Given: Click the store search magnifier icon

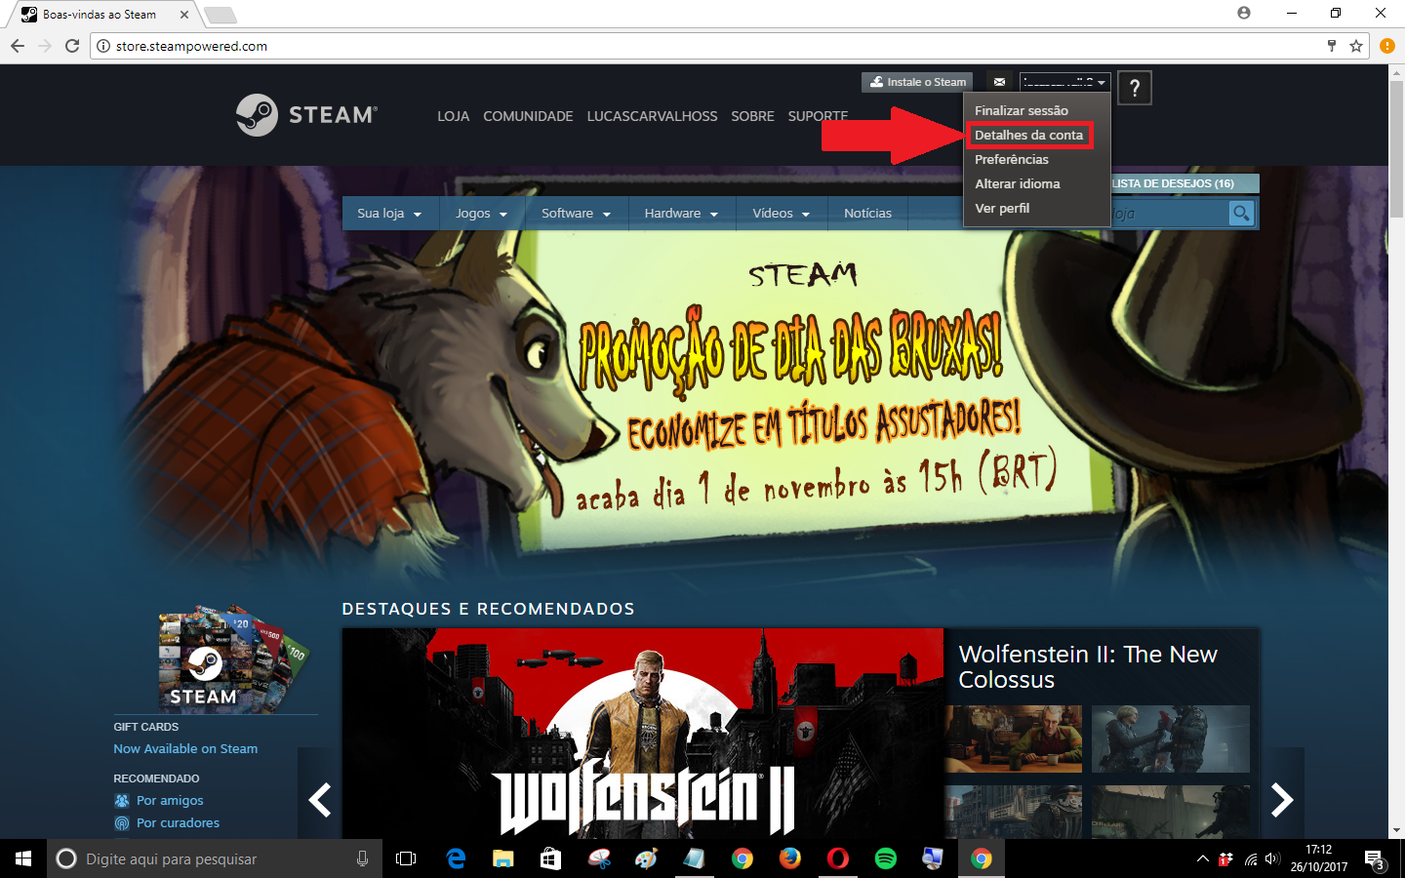Looking at the screenshot, I should pos(1241,213).
